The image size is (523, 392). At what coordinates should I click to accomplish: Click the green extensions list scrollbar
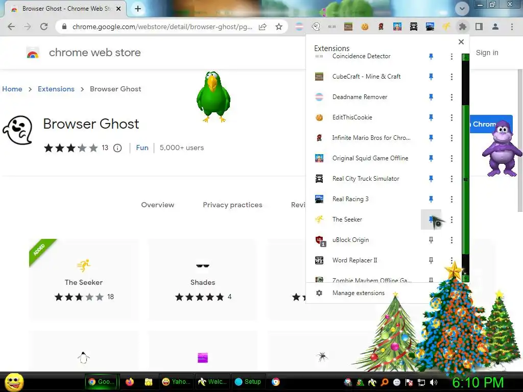tap(466, 179)
